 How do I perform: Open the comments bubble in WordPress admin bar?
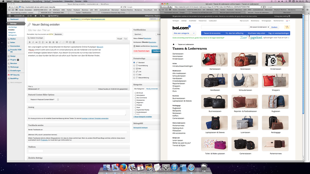(x=35, y=16)
